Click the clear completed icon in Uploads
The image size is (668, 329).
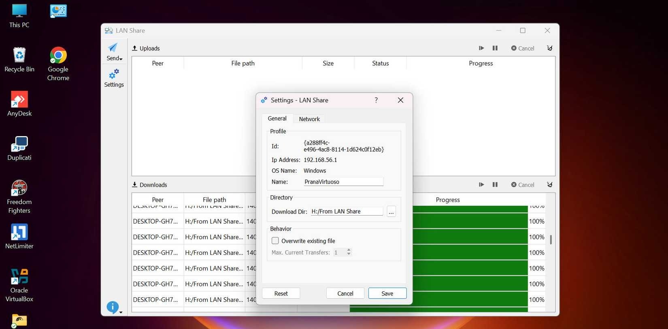click(x=549, y=48)
